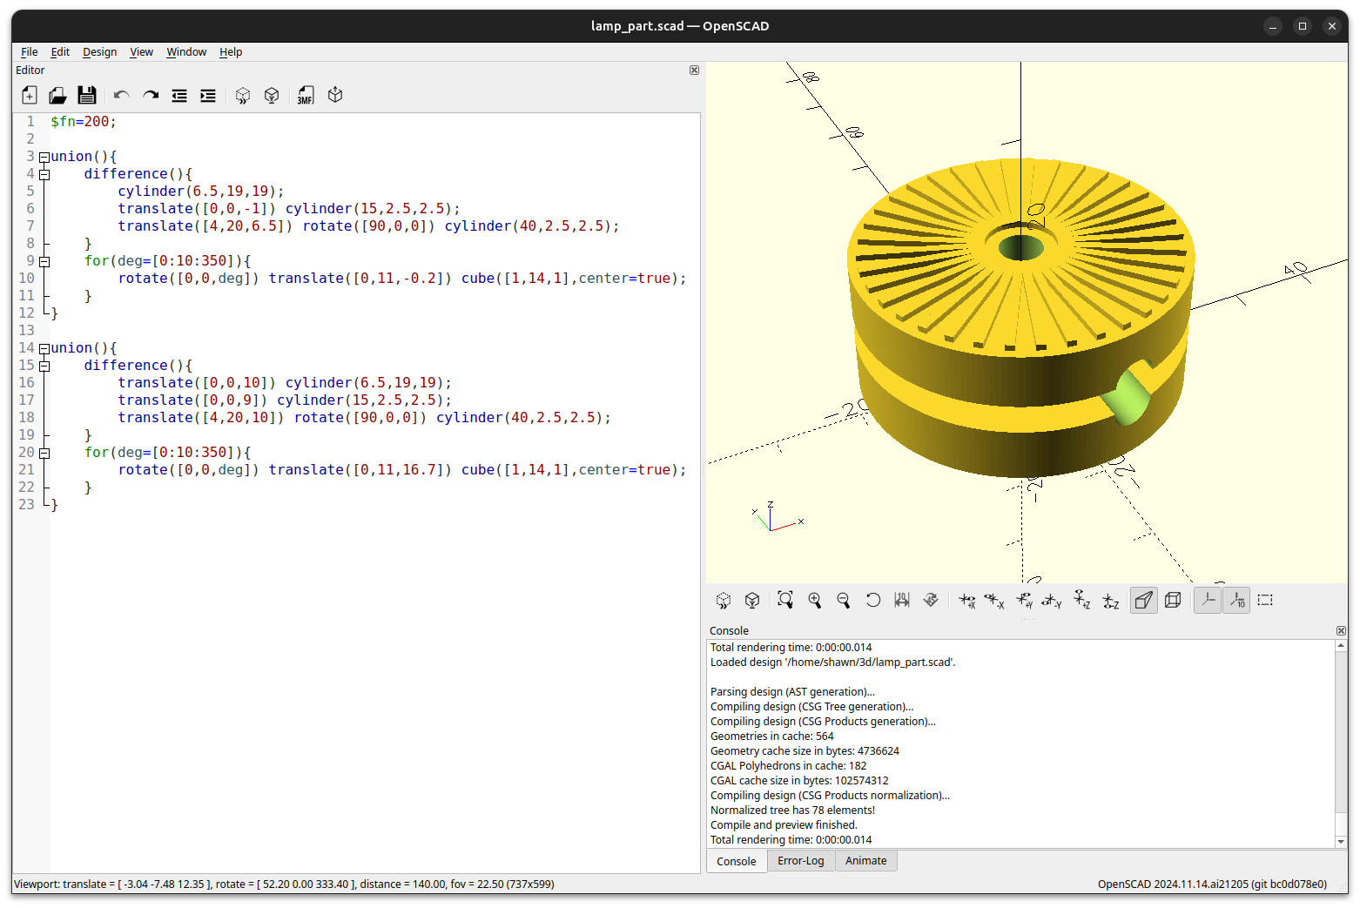Switch to the Console tab
Screen dimensions: 1360x908
click(x=737, y=861)
